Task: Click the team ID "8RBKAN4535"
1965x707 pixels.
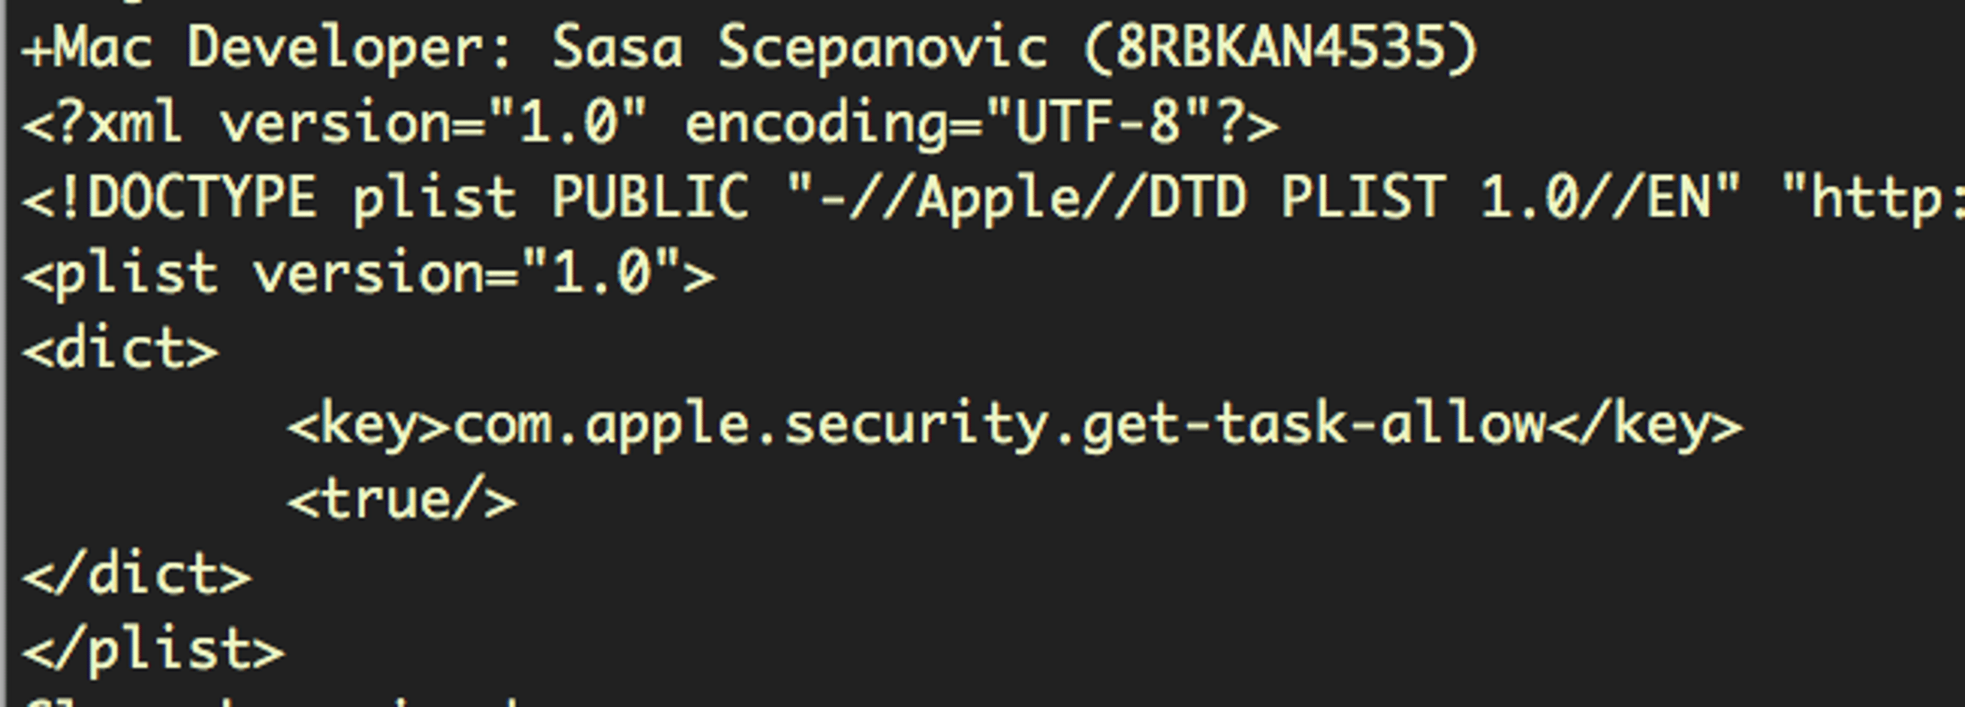Action: click(1280, 47)
